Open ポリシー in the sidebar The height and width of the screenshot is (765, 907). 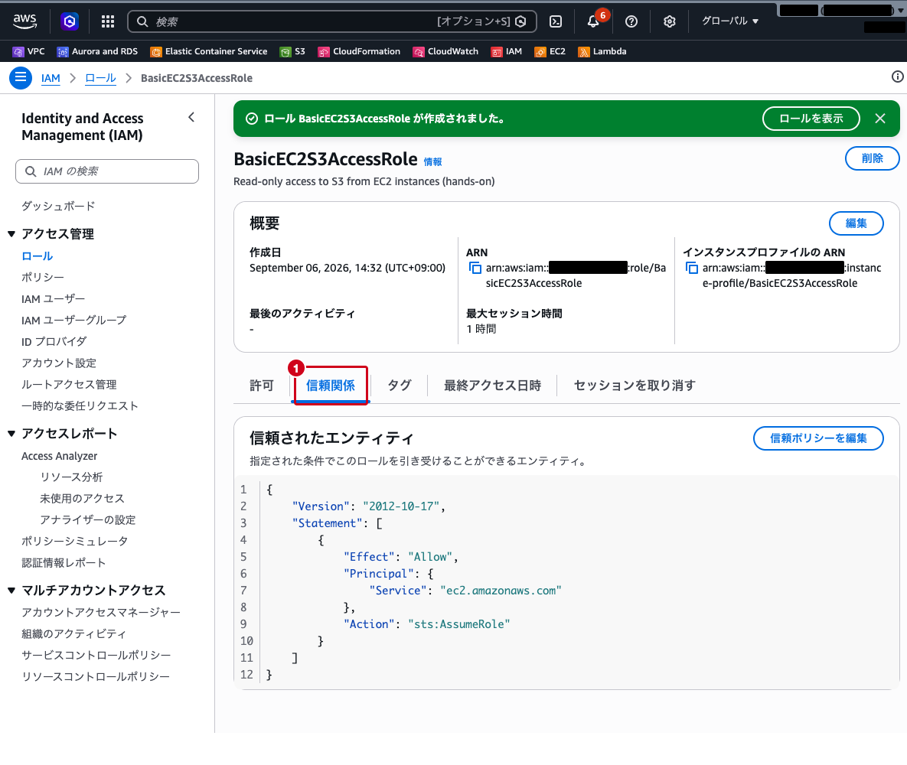click(42, 278)
